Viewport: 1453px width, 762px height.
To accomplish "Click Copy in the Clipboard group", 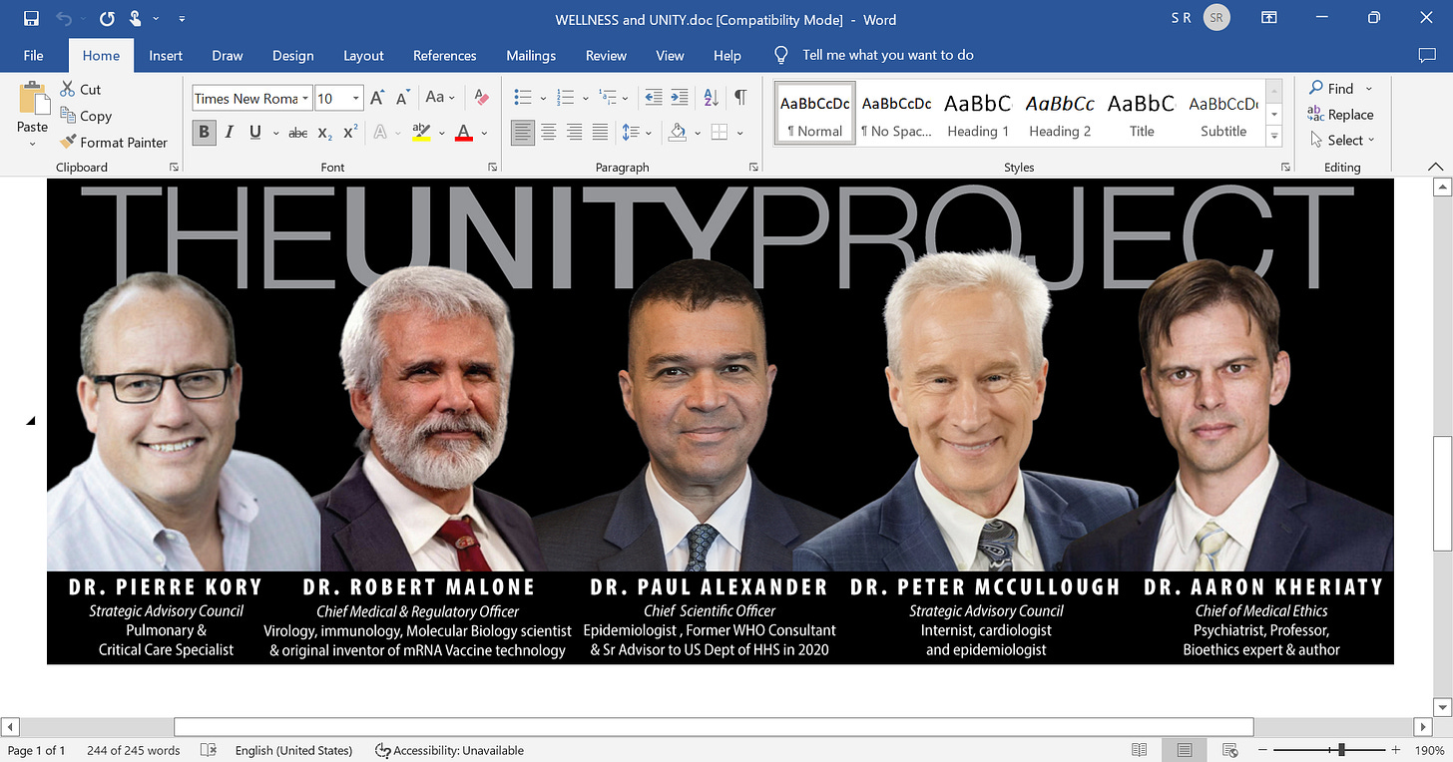I will 86,116.
